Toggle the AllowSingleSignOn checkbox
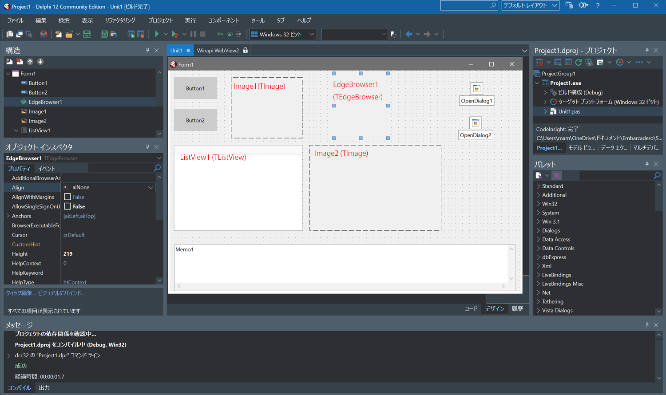This screenshot has height=395, width=666. 67,206
